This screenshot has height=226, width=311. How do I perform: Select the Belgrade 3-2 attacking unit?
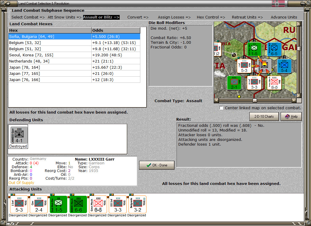coord(137,205)
